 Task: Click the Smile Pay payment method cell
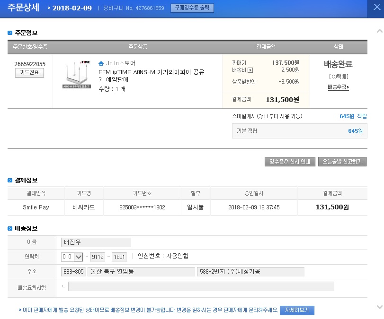coord(36,207)
